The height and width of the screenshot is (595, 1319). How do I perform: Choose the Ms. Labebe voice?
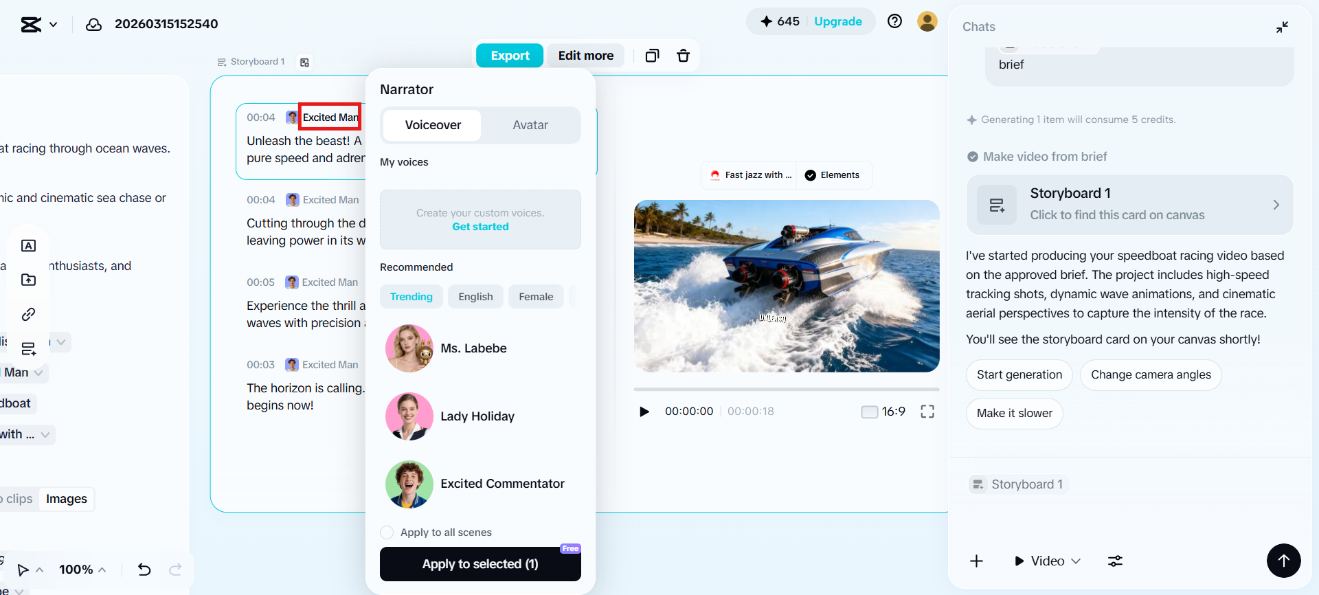point(480,348)
